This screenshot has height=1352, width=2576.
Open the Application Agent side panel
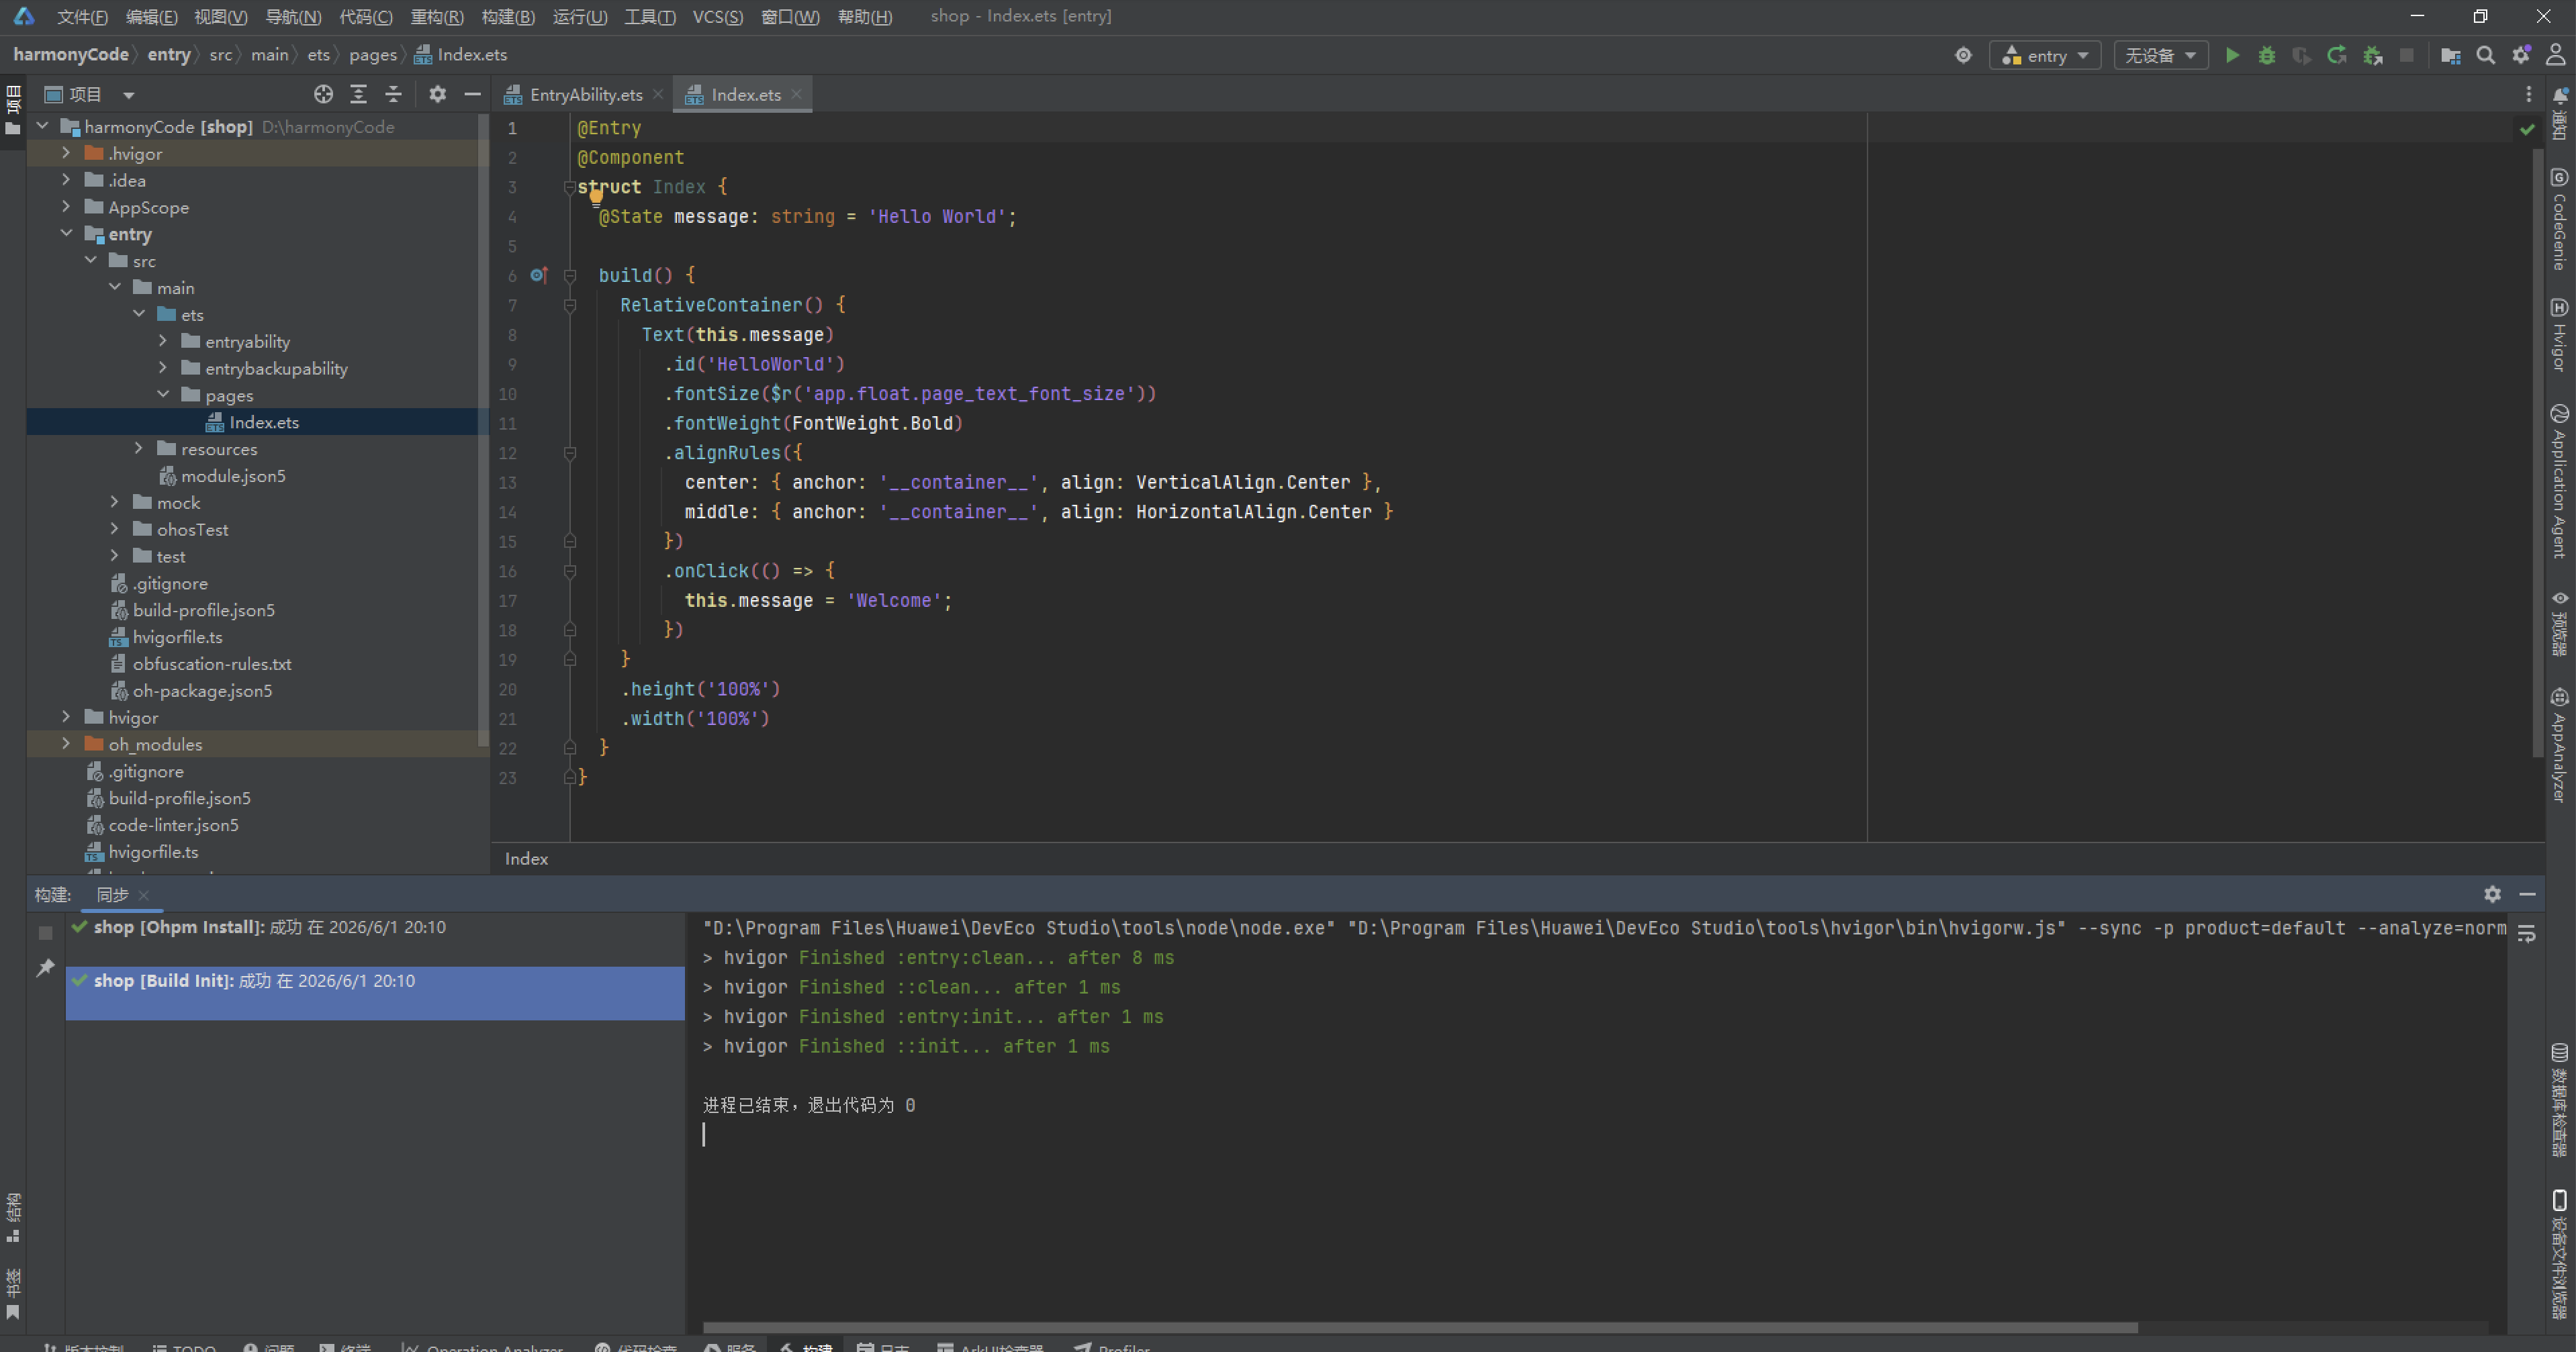pyautogui.click(x=2559, y=480)
